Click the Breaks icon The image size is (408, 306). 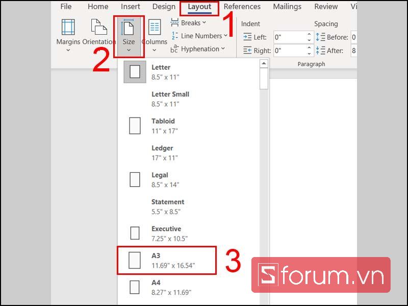pyautogui.click(x=174, y=23)
